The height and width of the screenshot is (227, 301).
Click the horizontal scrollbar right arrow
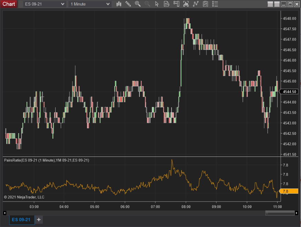point(297,213)
